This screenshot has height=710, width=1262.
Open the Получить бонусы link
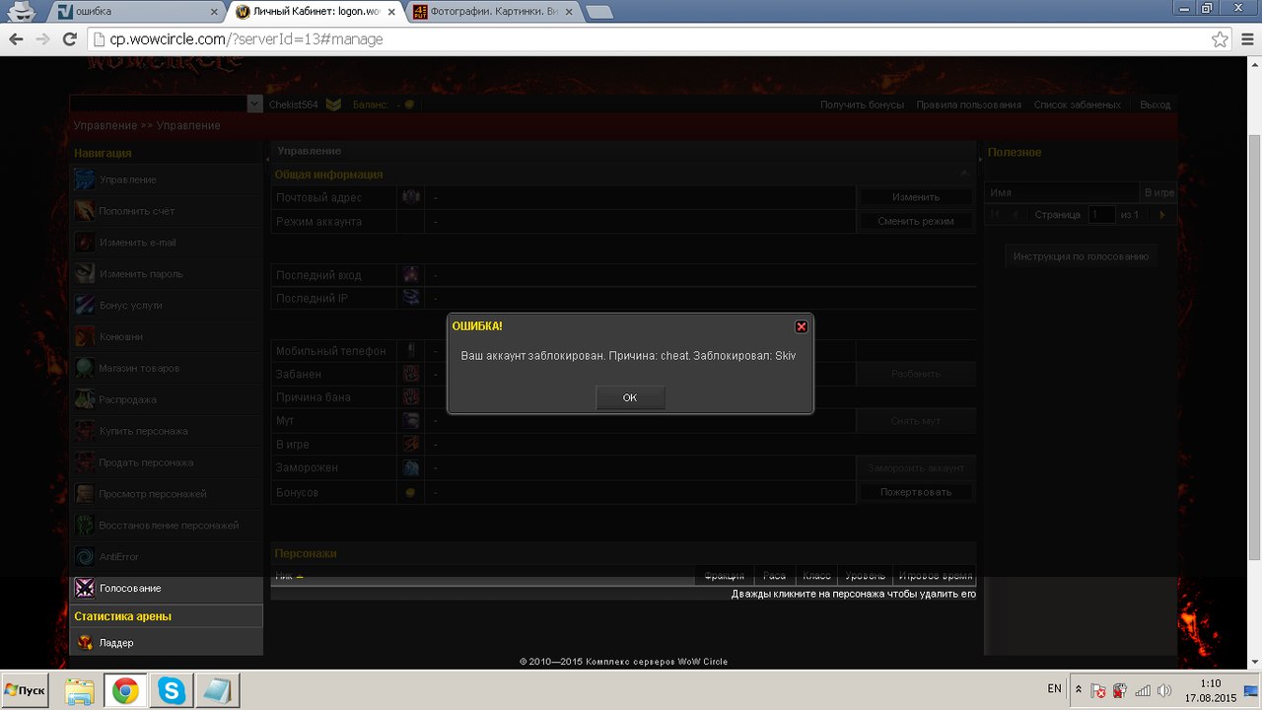(862, 105)
